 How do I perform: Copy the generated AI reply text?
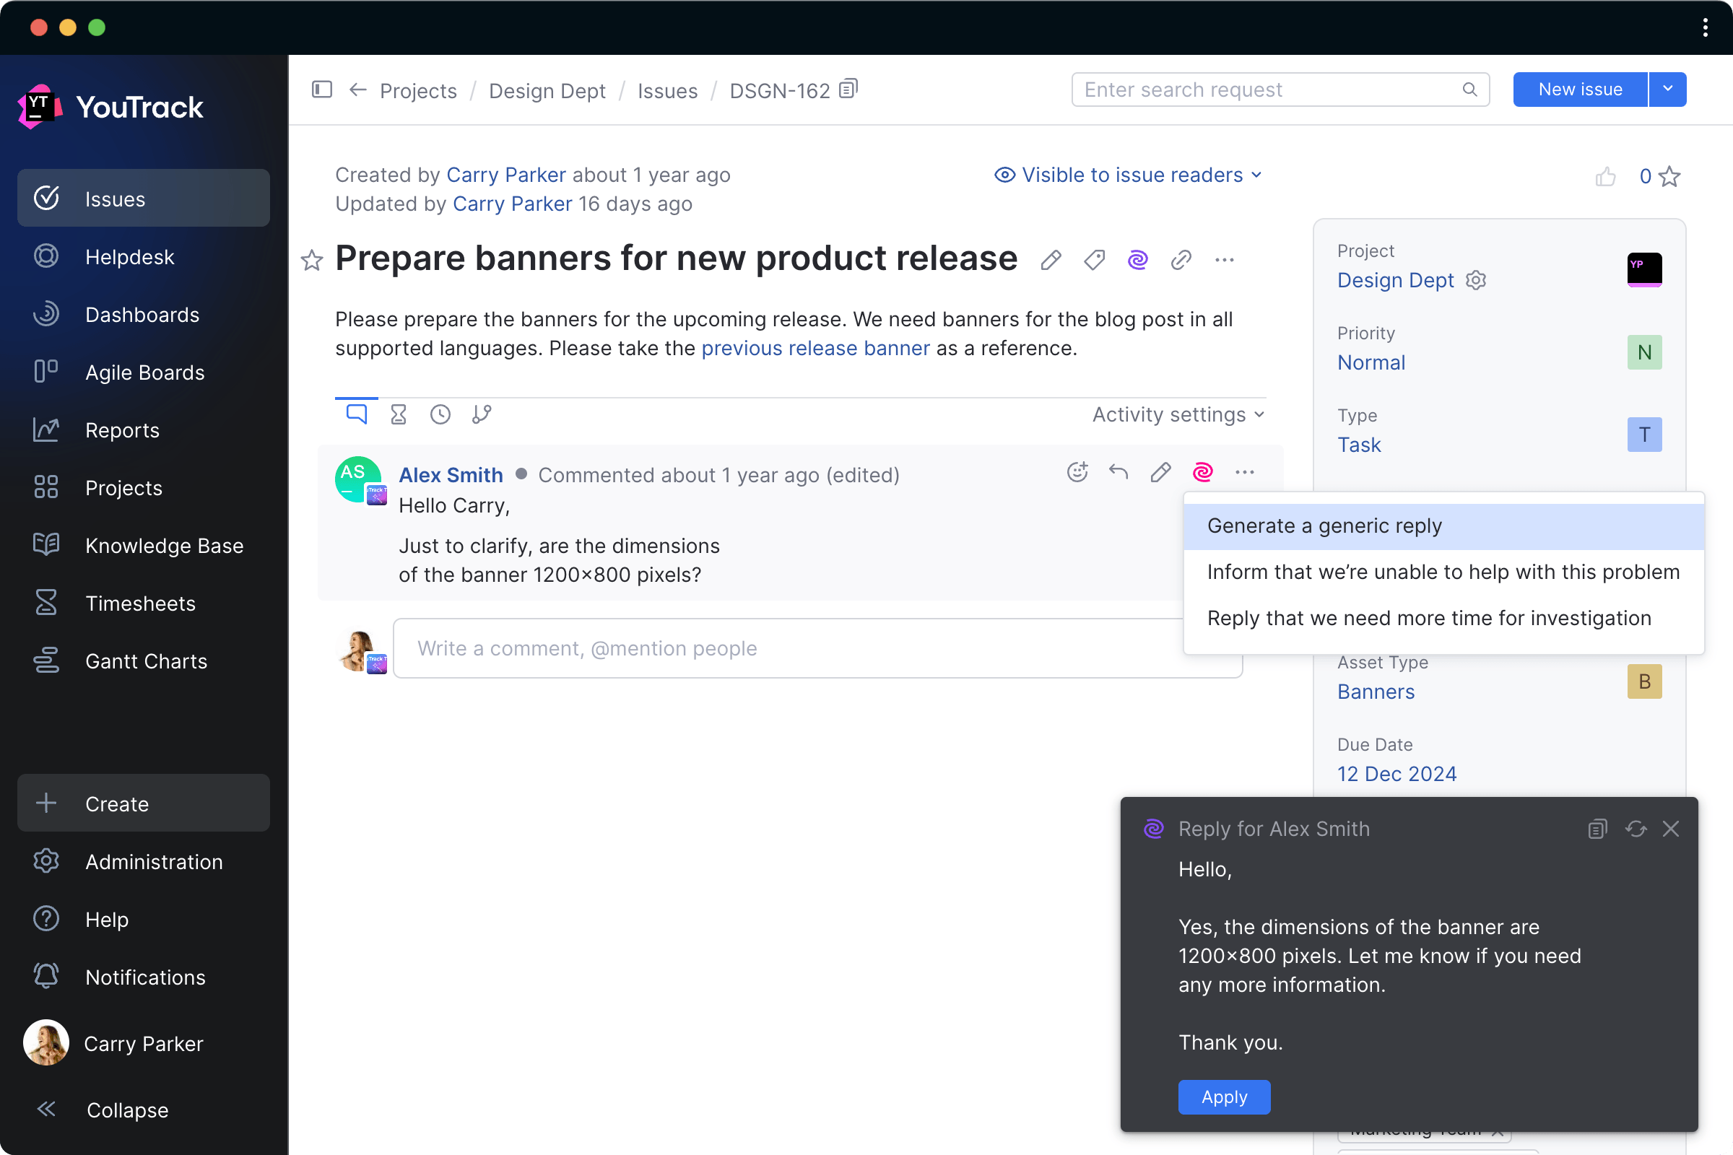pyautogui.click(x=1597, y=829)
